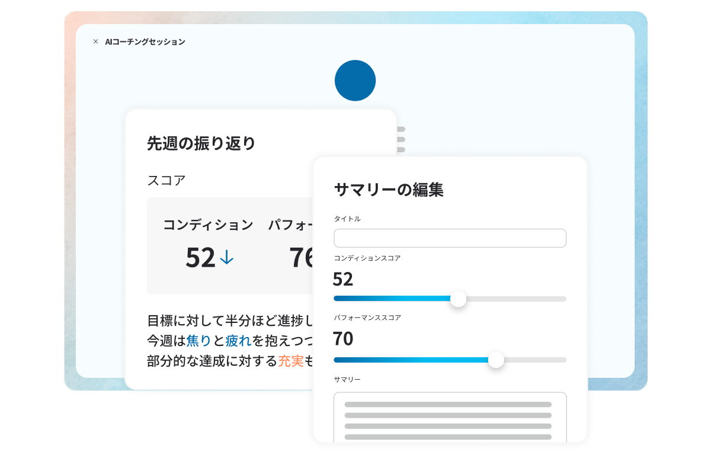The image size is (711, 474).
Task: Click the large 70 performance score value
Action: tap(343, 339)
